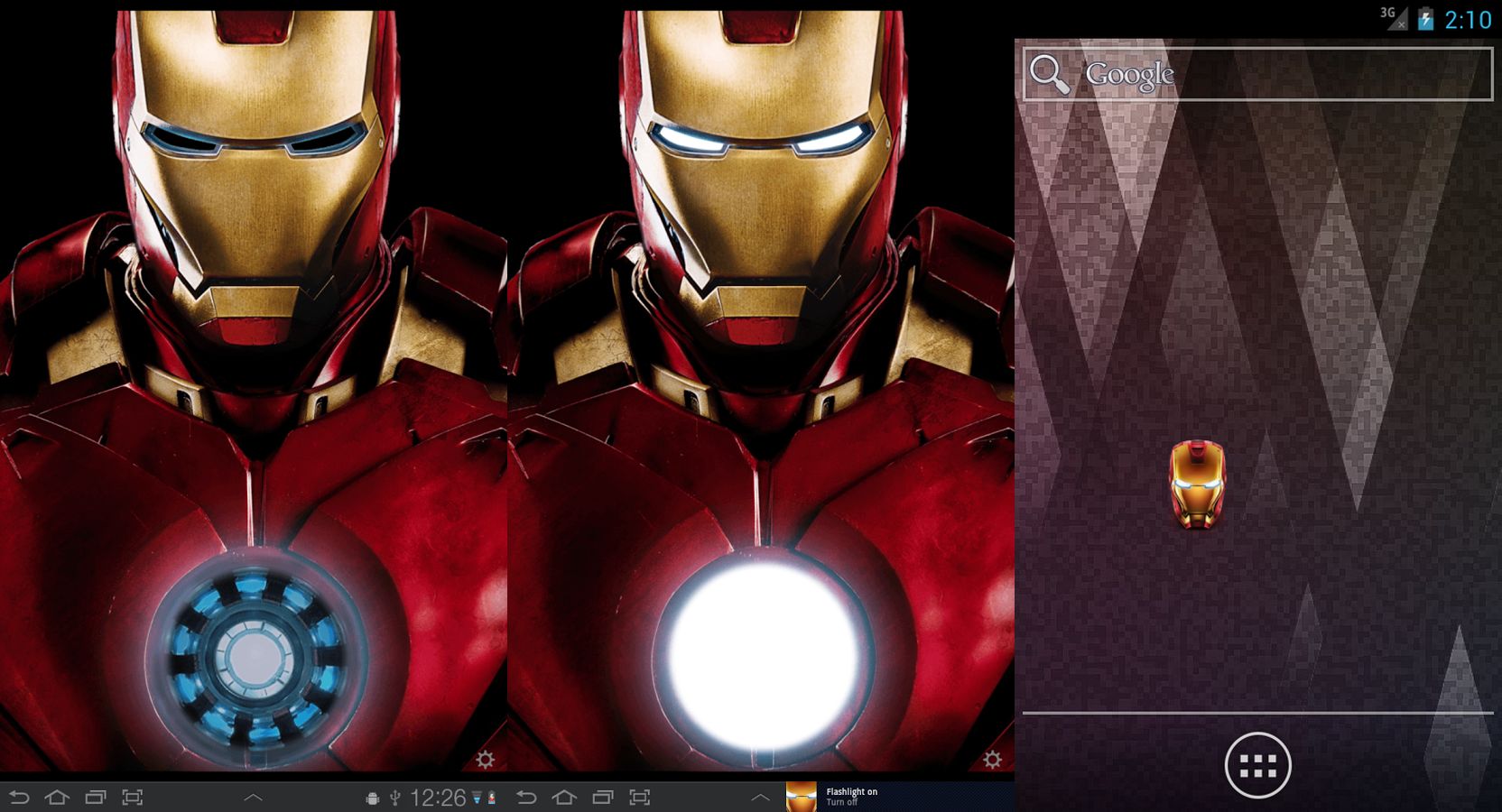Tap the dark arc reactor to turn light on
The height and width of the screenshot is (812, 1502).
[255, 650]
